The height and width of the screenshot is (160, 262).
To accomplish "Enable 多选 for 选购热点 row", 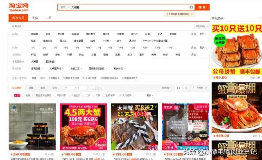I will 193,54.
